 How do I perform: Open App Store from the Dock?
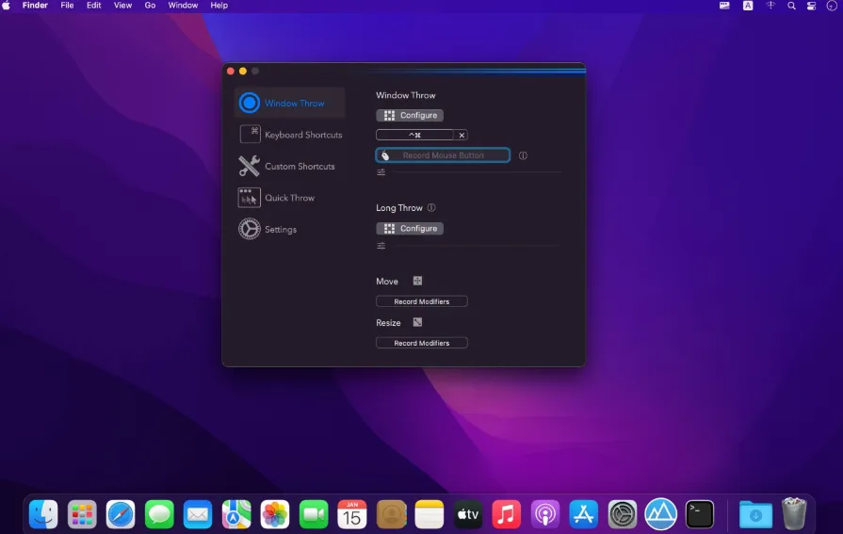coord(583,514)
